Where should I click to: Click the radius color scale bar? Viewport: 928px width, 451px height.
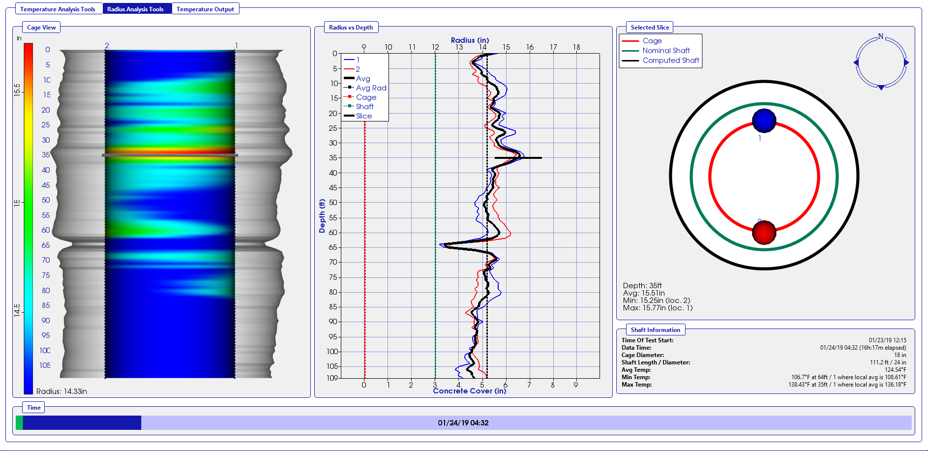point(29,218)
